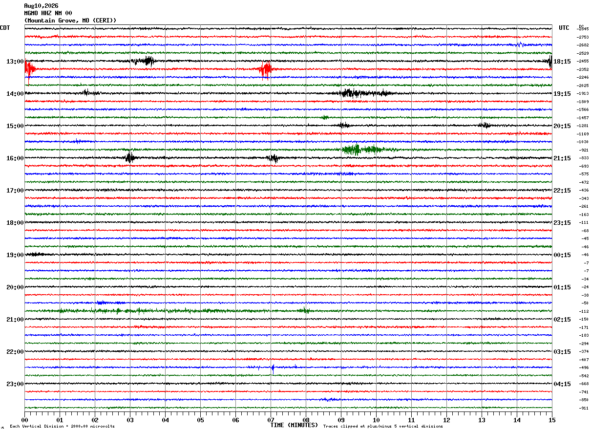Click the -2845 DC offset value
The width and height of the screenshot is (591, 433).
(583, 29)
